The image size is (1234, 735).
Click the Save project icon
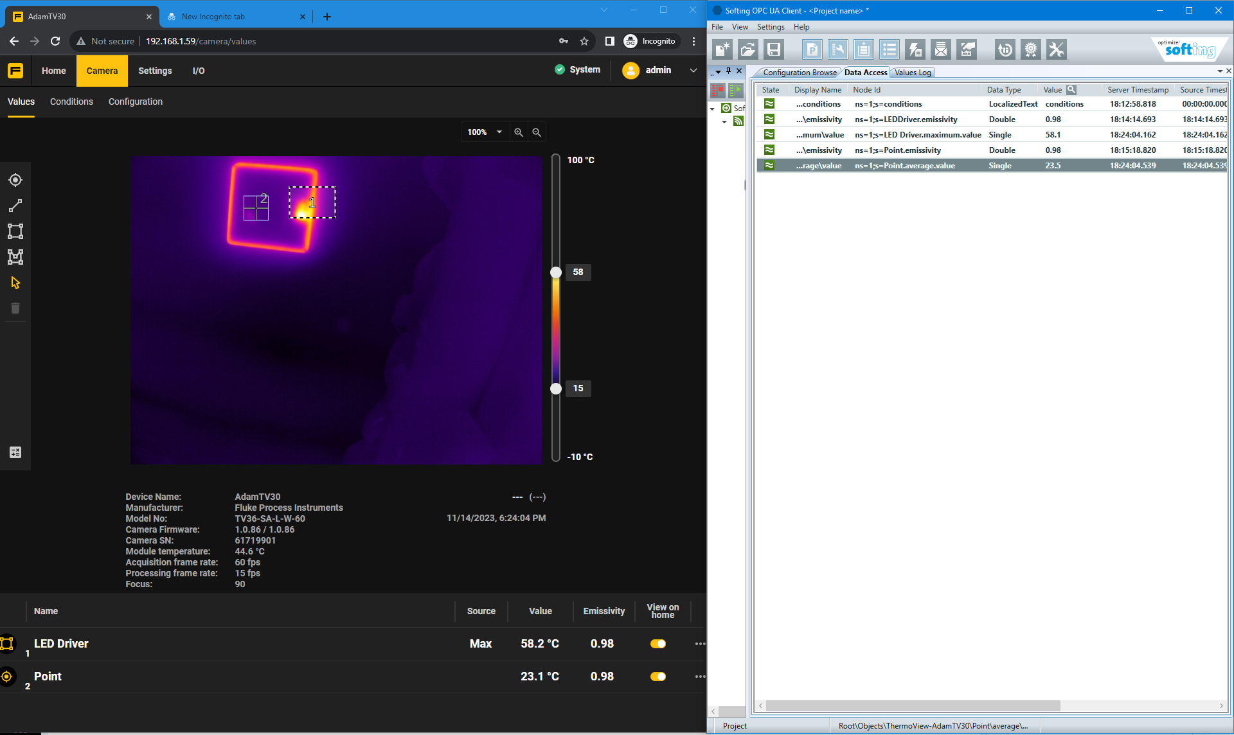click(x=774, y=49)
